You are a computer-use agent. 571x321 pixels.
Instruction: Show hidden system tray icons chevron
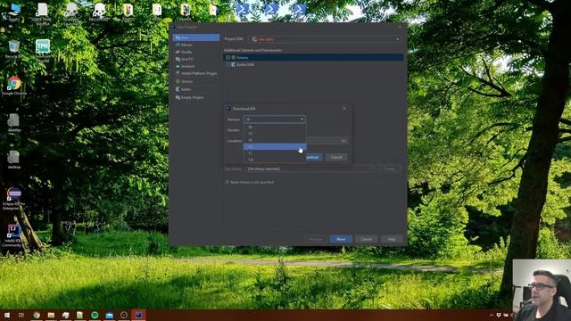coord(492,315)
